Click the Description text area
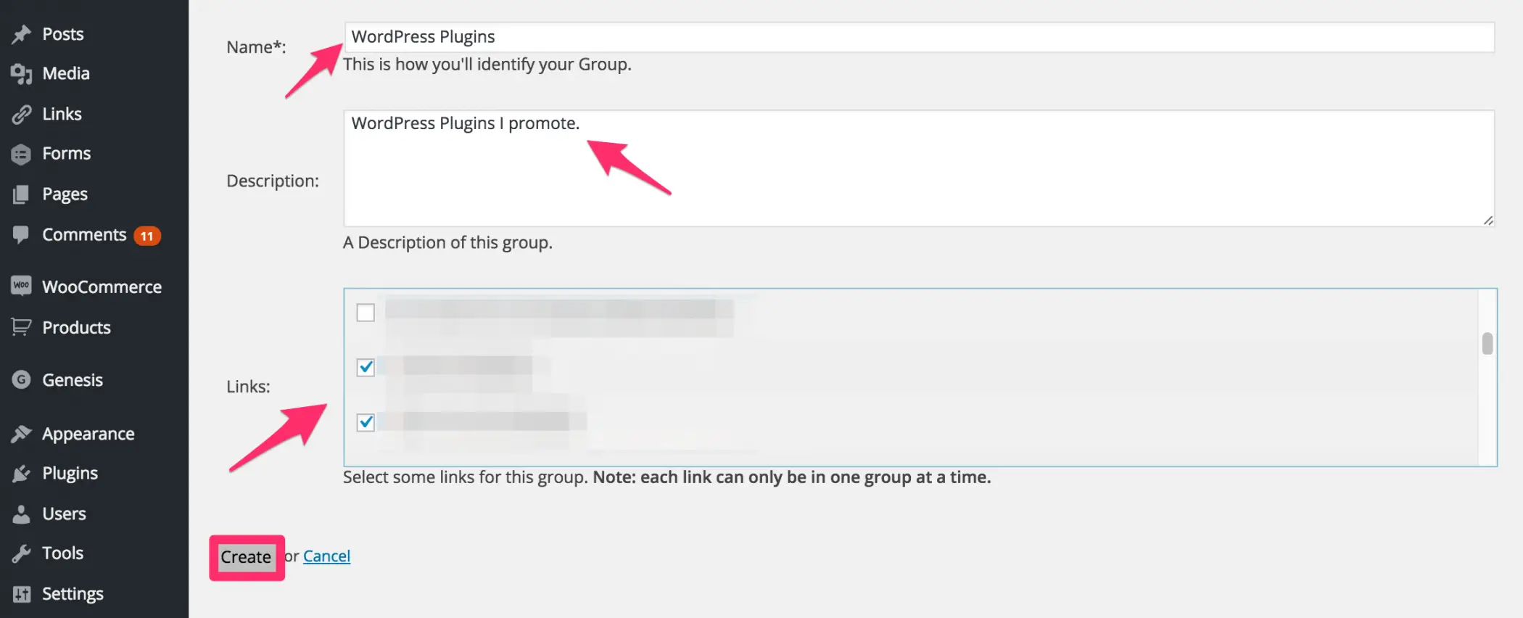1523x618 pixels. (919, 168)
